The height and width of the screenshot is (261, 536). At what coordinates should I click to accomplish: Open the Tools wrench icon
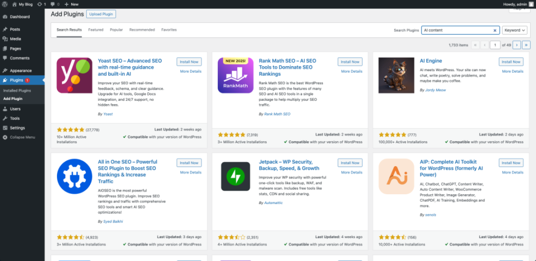click(x=5, y=118)
